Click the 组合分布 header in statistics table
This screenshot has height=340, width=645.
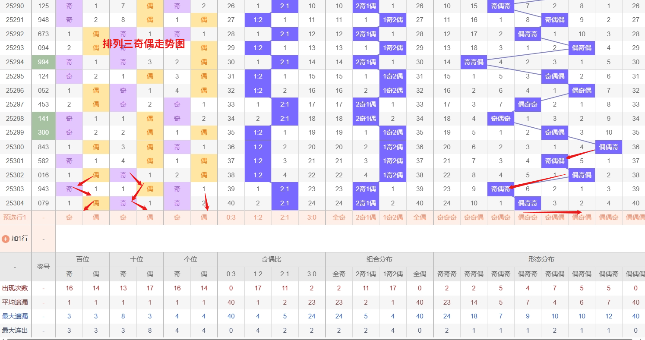(x=379, y=259)
